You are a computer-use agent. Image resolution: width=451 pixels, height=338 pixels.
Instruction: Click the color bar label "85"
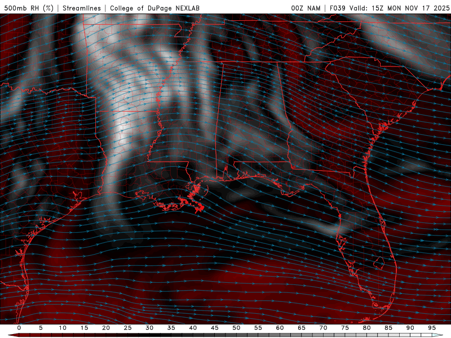pos(388,328)
